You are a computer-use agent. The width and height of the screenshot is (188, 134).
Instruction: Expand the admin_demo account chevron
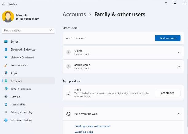(179, 67)
